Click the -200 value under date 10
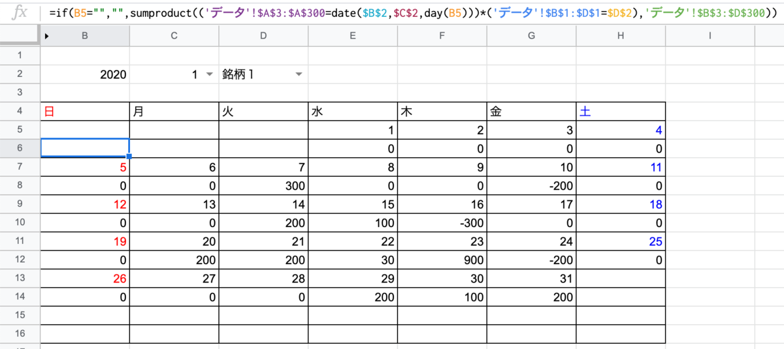Image resolution: width=784 pixels, height=349 pixels. (531, 185)
